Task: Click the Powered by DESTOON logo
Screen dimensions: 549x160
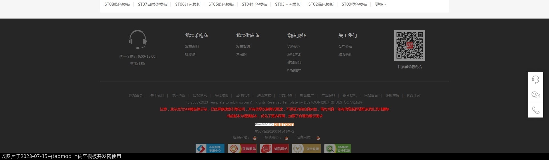Action: 274,124
